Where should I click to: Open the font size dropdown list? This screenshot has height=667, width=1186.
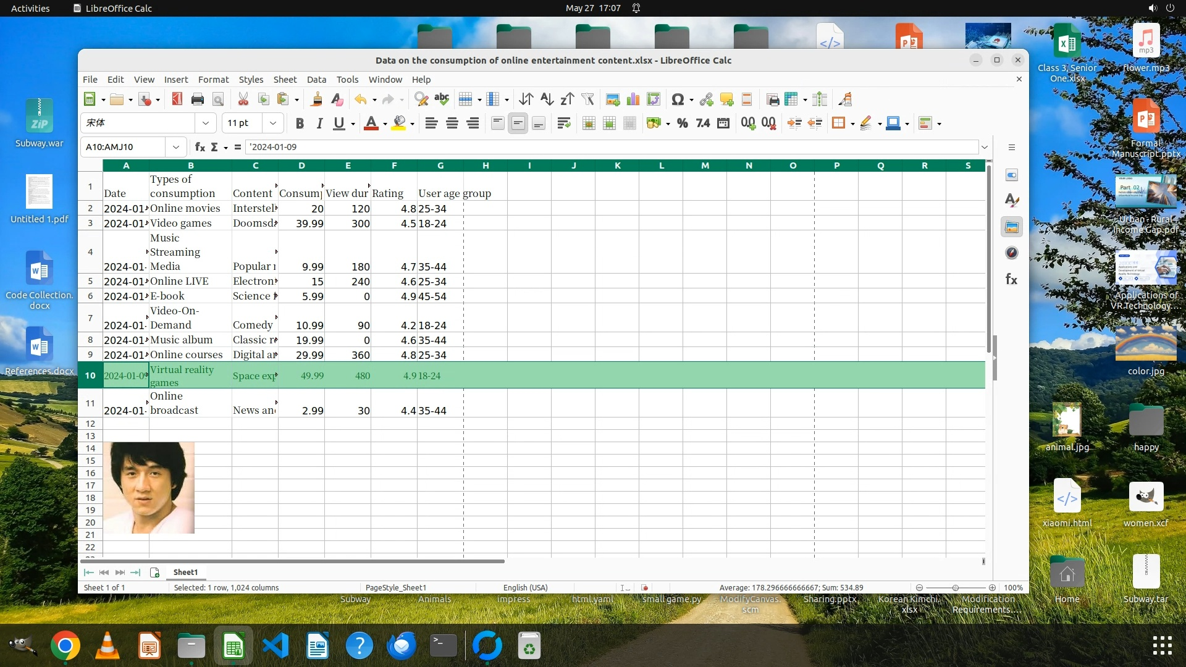pyautogui.click(x=272, y=124)
